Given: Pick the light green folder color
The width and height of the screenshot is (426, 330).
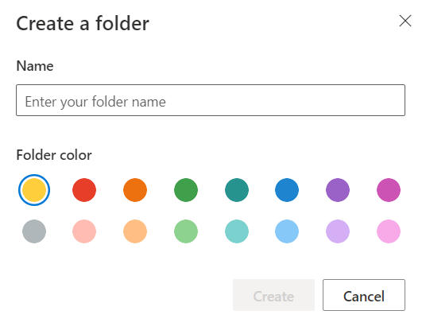Looking at the screenshot, I should (x=186, y=231).
